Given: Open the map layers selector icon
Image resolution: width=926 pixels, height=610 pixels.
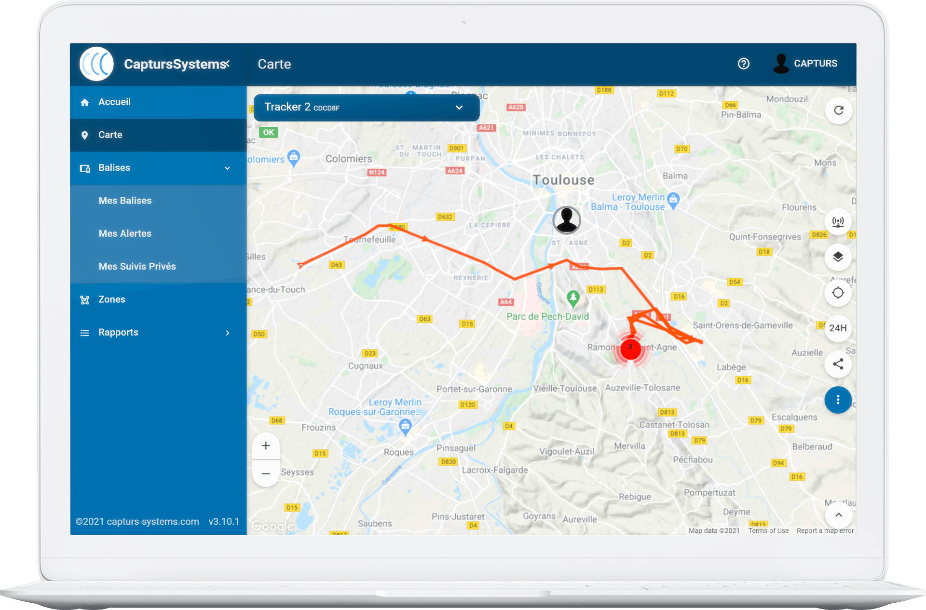Looking at the screenshot, I should (x=838, y=257).
